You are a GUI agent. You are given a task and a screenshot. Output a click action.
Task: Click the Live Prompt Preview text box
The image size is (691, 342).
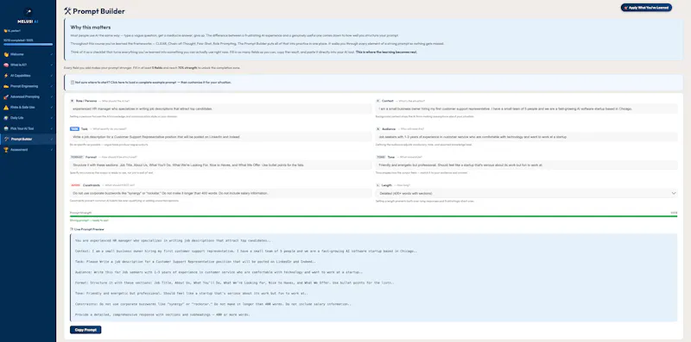pos(373,277)
